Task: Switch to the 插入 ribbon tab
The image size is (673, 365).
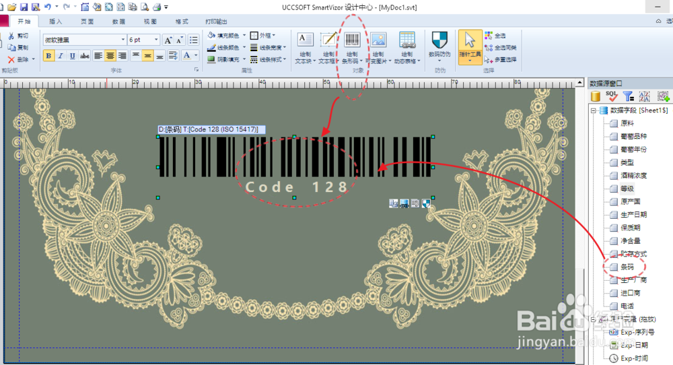Action: coord(55,22)
